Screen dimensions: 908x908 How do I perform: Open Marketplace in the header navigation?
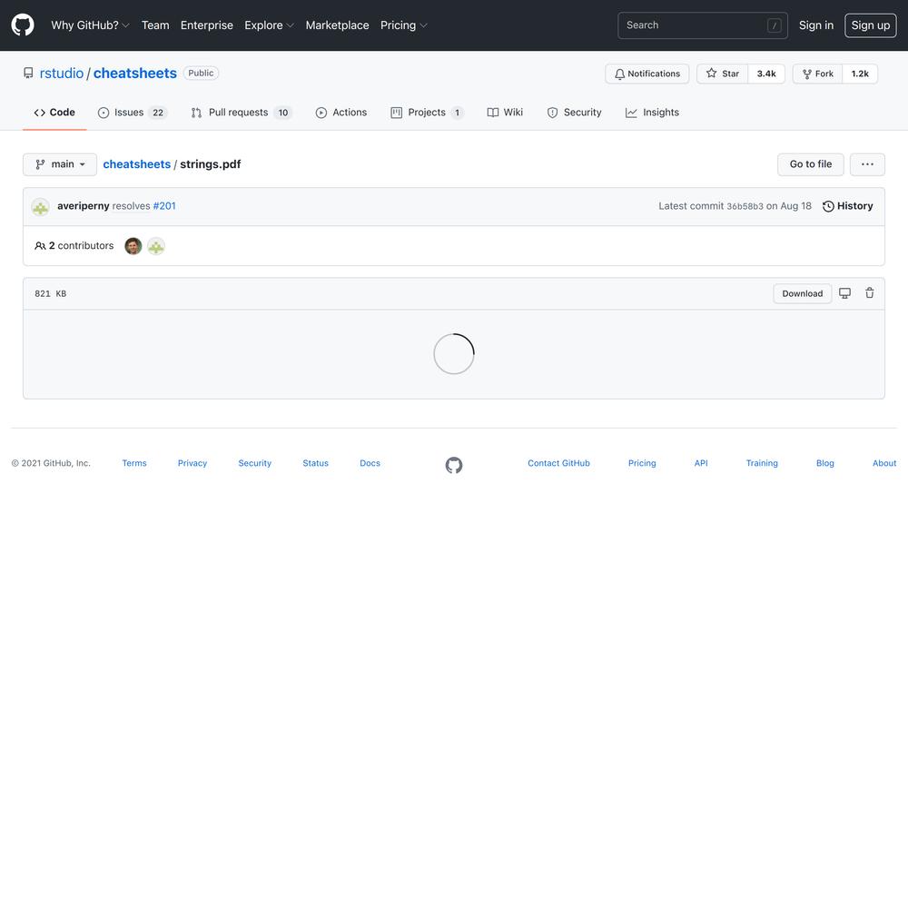tap(337, 25)
